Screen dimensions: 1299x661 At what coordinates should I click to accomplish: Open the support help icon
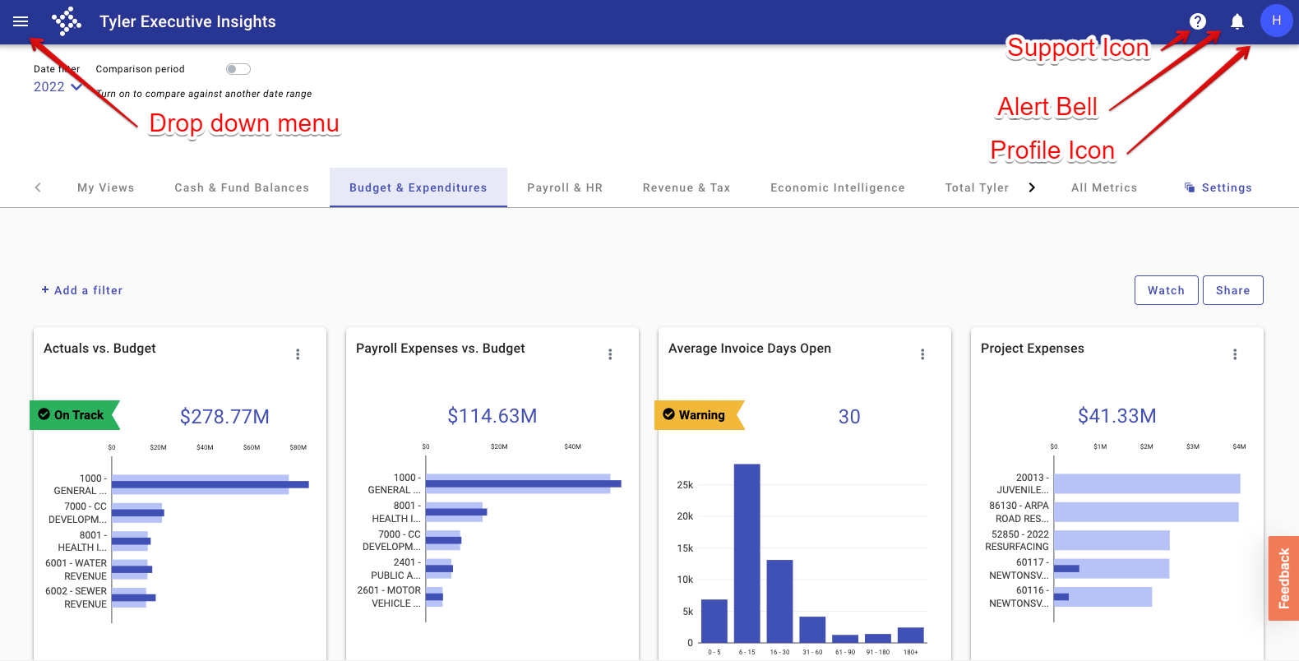[x=1198, y=21]
